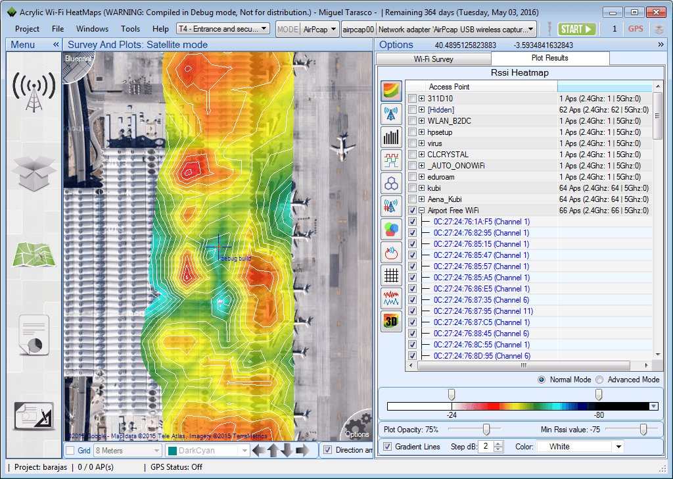Click the signal bars plot icon
Viewport: 673px width, 479px height.
pos(391,137)
